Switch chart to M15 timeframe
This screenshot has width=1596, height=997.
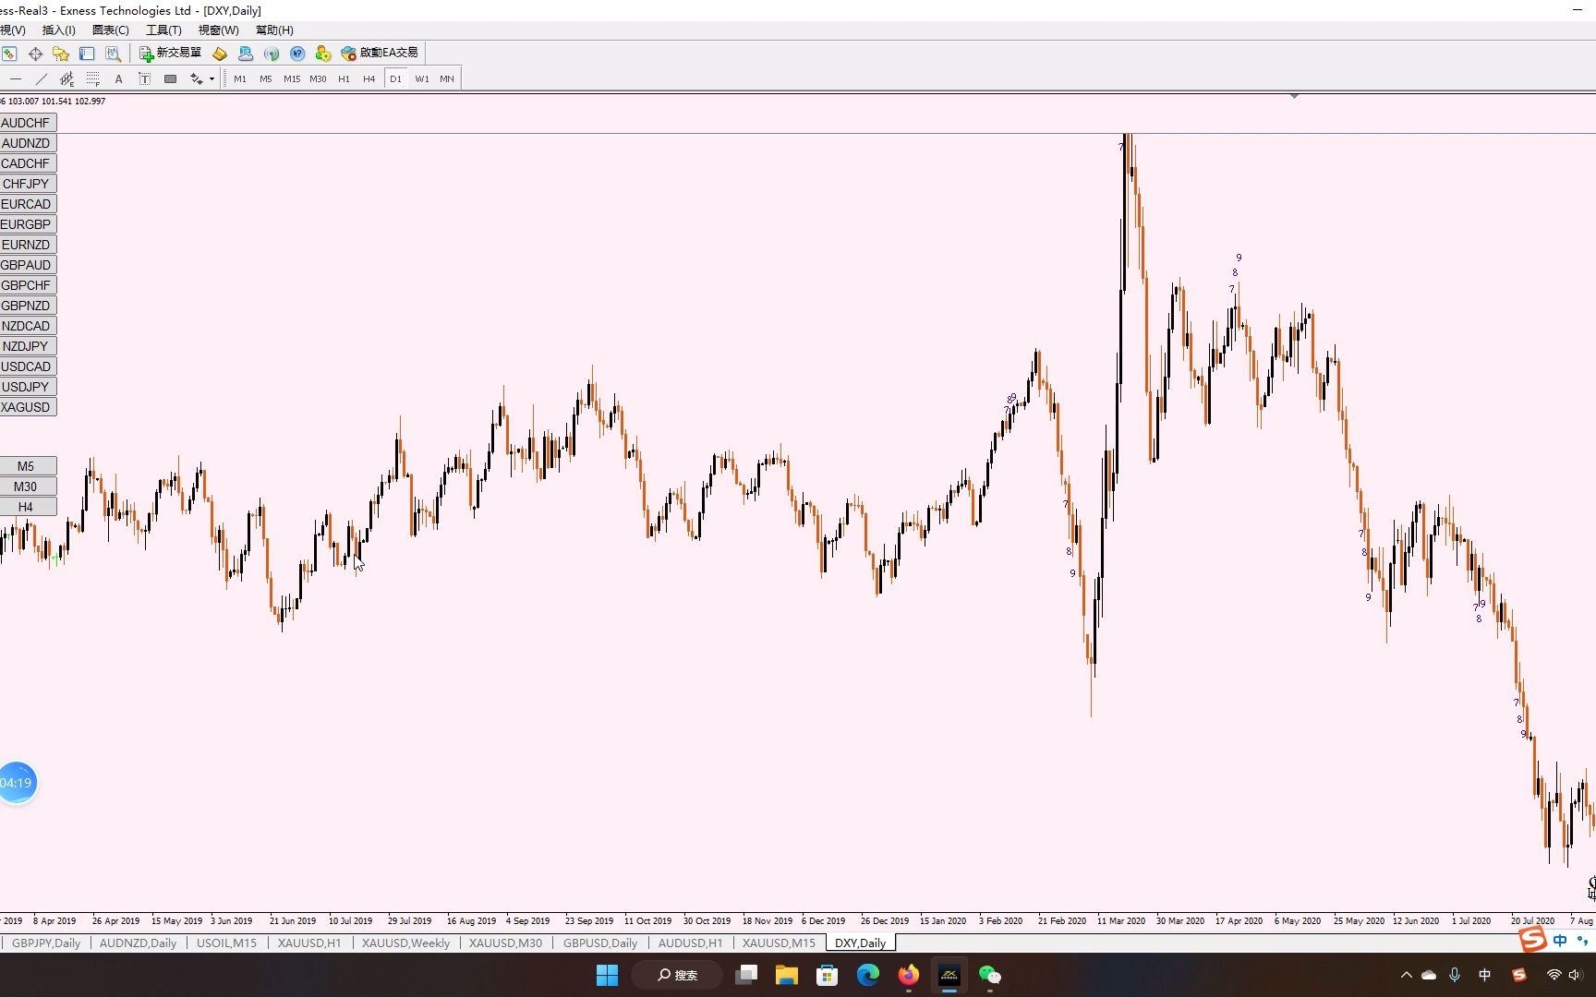[x=292, y=79]
